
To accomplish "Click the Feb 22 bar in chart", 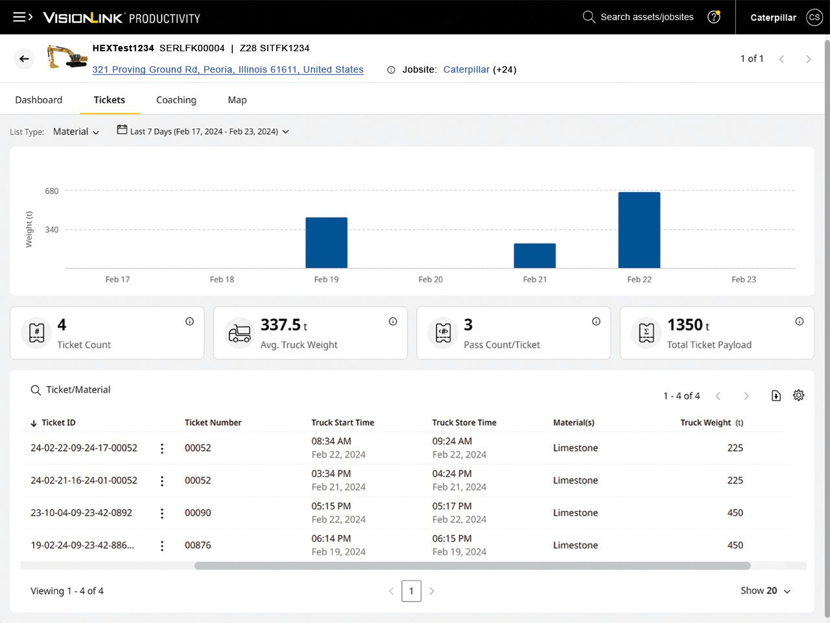I will [639, 230].
